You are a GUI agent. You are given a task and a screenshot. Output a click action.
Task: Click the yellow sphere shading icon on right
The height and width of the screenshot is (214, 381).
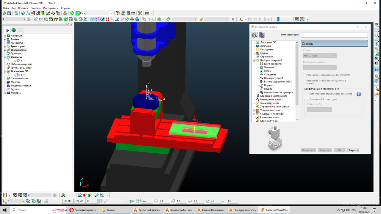point(377,76)
